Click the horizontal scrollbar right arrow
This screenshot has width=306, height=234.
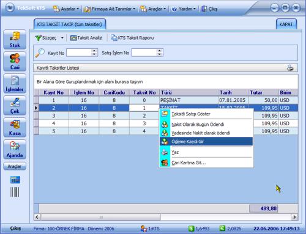click(x=294, y=217)
